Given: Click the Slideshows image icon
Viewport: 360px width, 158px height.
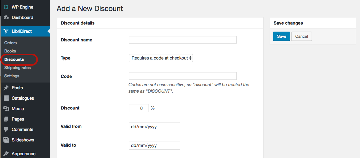Looking at the screenshot, I should click(x=6, y=140).
